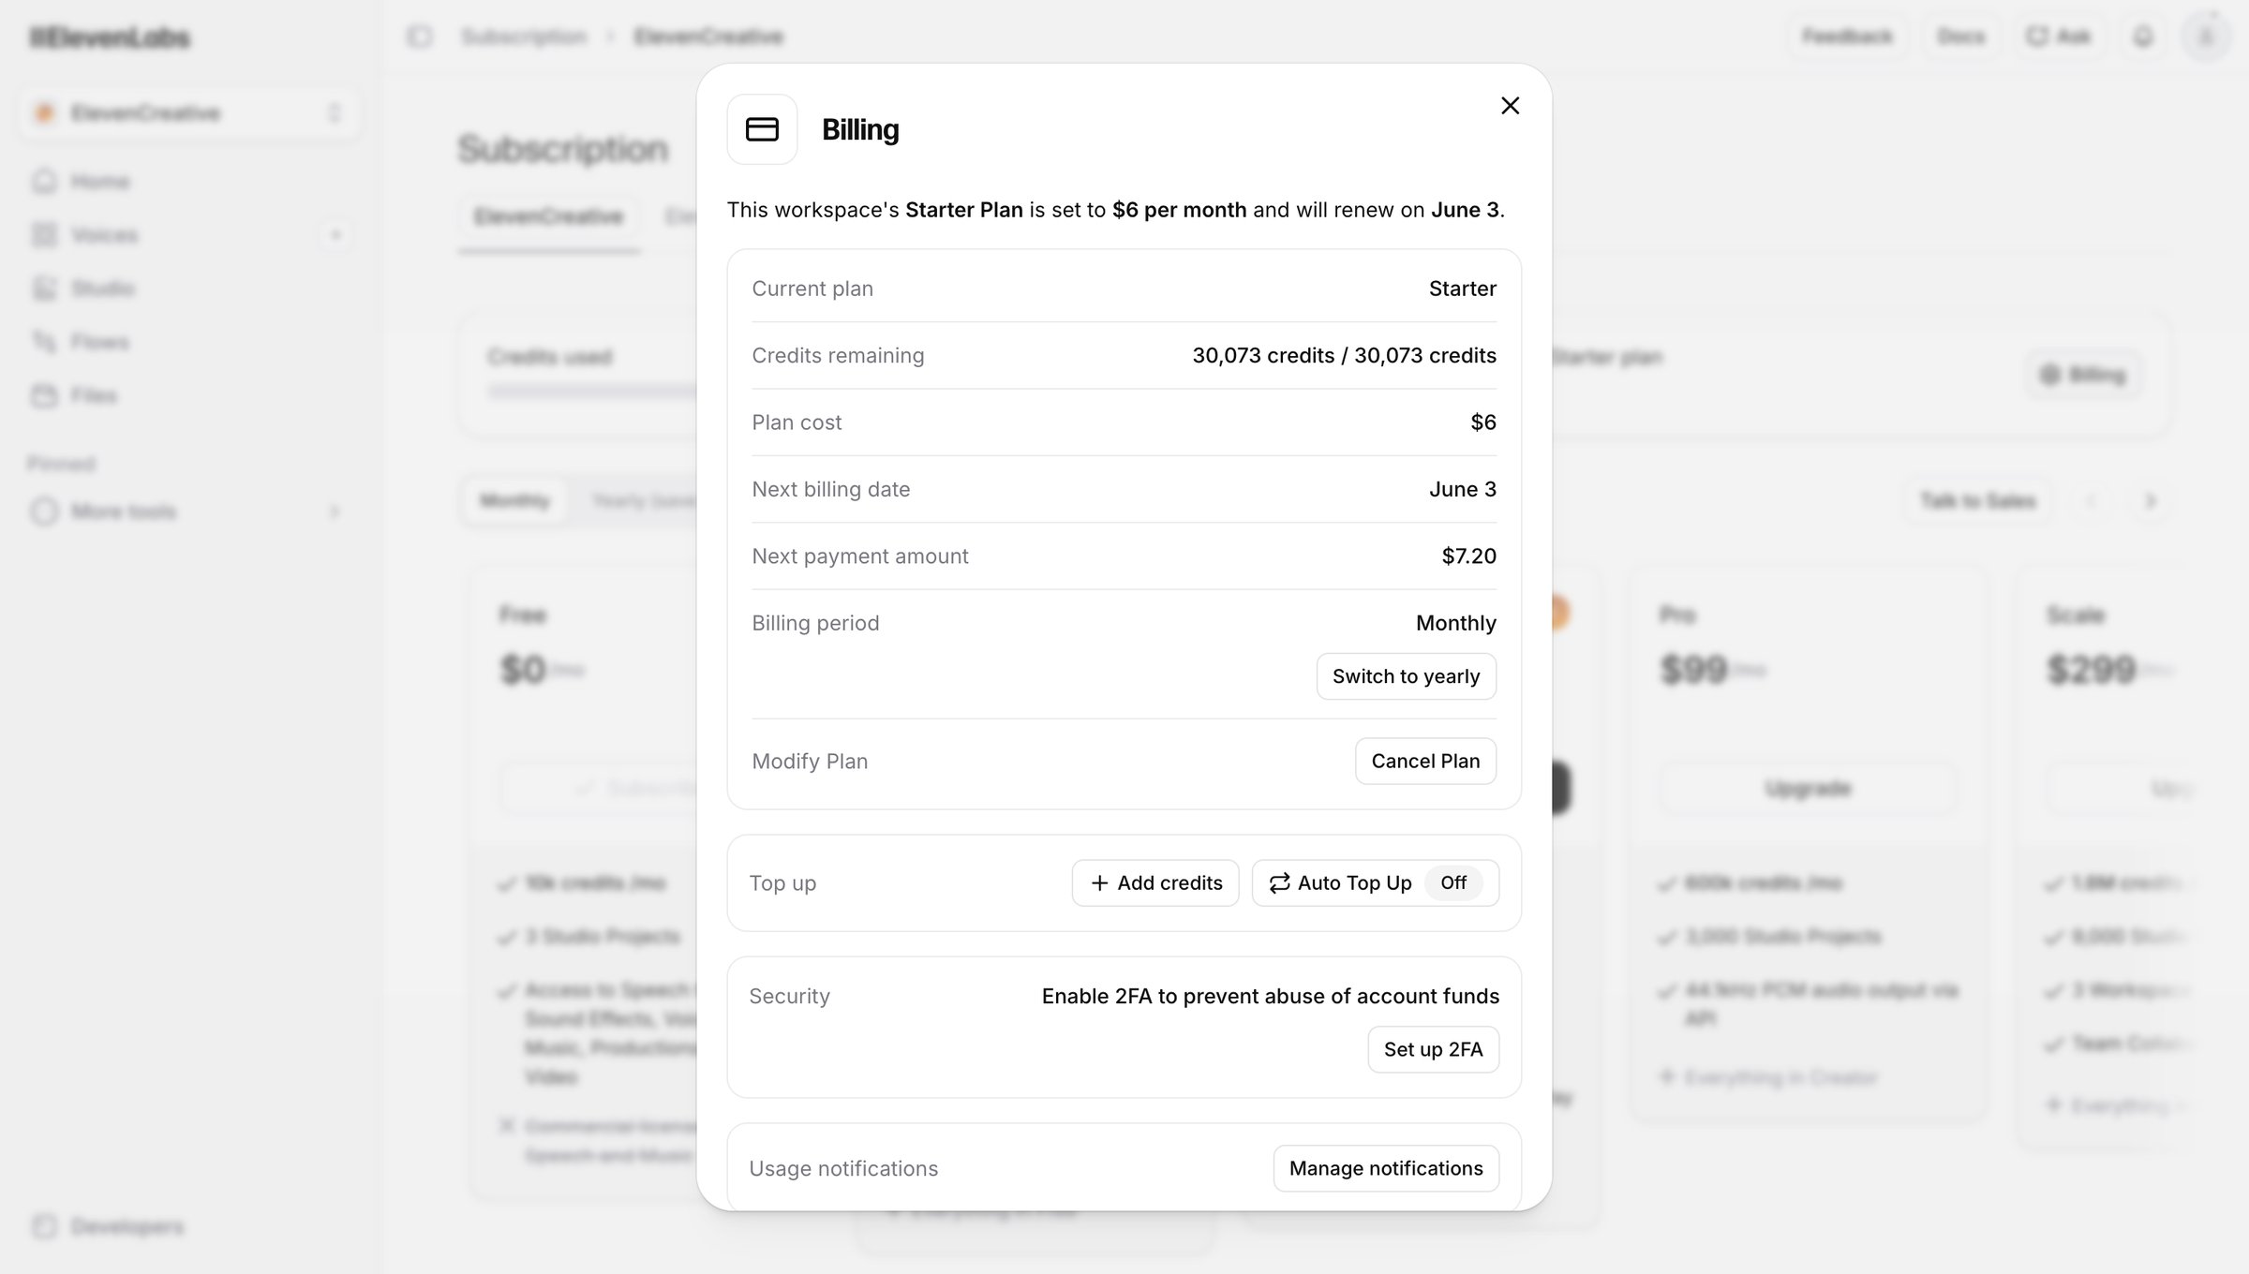Click the 'Starter' current plan value
Image resolution: width=2249 pixels, height=1274 pixels.
1463,289
